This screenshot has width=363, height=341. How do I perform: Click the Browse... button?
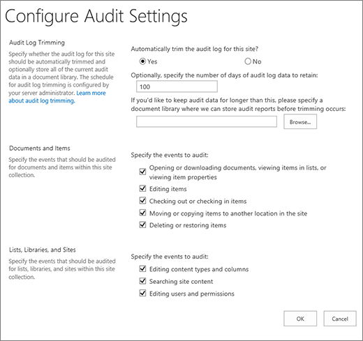coord(300,121)
